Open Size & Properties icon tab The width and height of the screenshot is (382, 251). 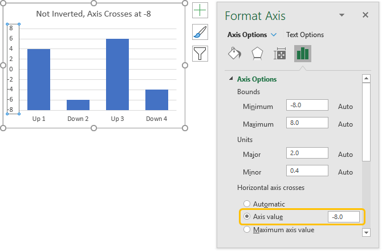[280, 54]
